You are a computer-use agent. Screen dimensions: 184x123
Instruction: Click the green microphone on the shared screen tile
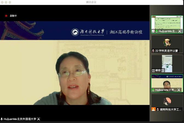(157, 31)
